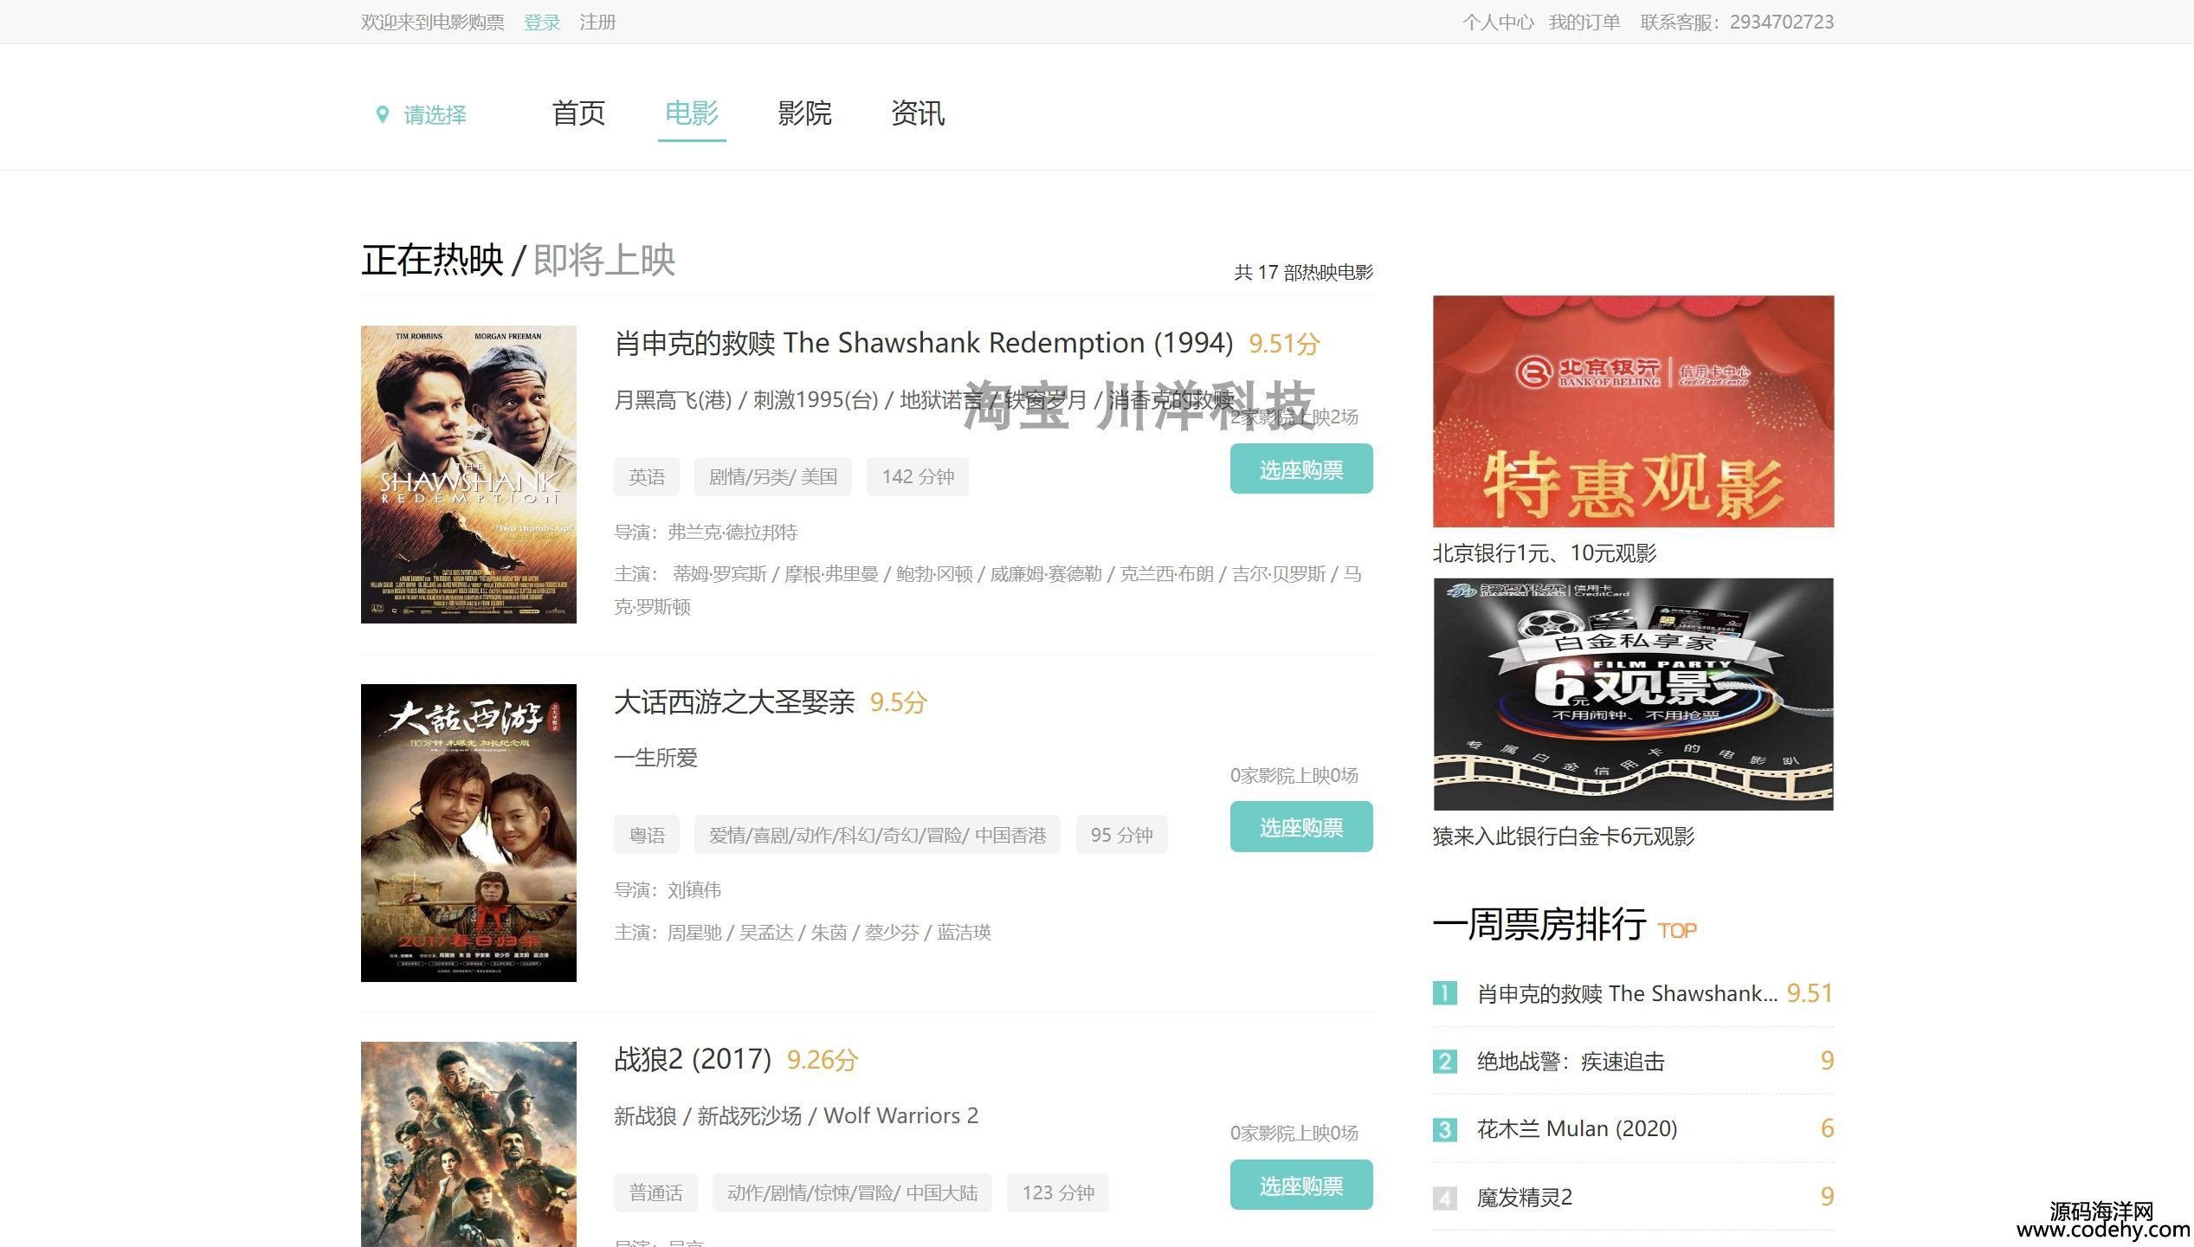This screenshot has width=2194, height=1247.
Task: Open the 战狼2 (2017) title
Action: (x=693, y=1059)
